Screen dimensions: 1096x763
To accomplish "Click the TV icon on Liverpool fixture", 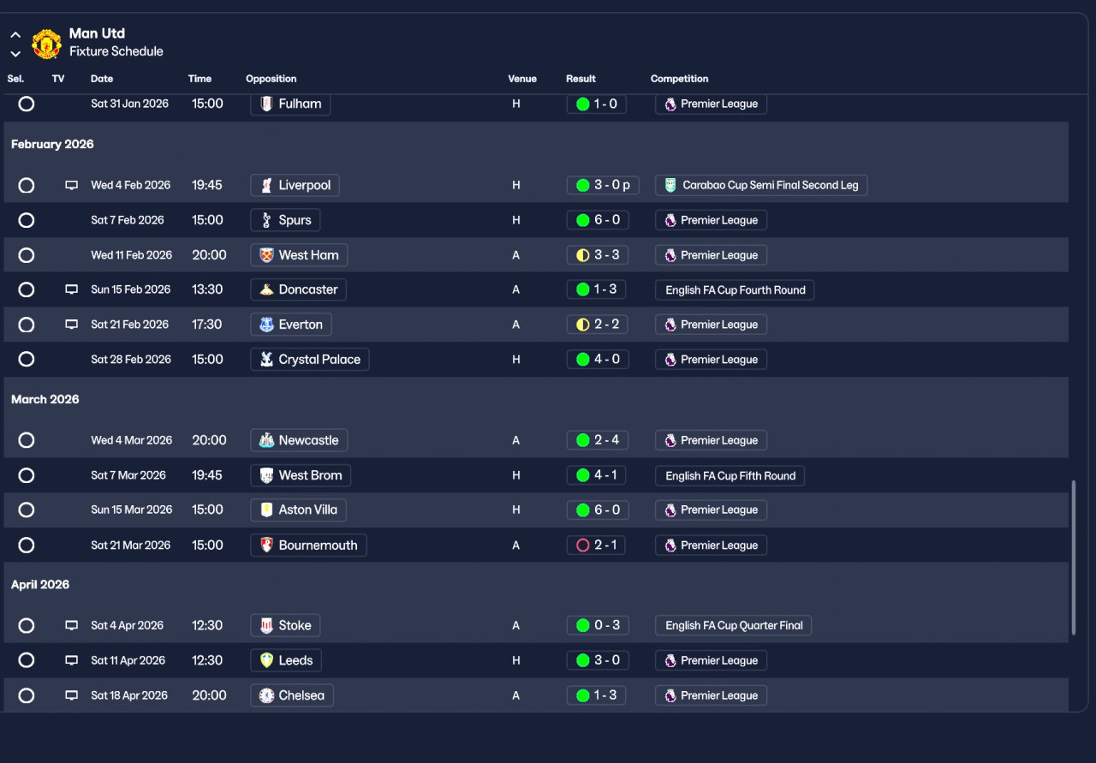I will pyautogui.click(x=72, y=185).
